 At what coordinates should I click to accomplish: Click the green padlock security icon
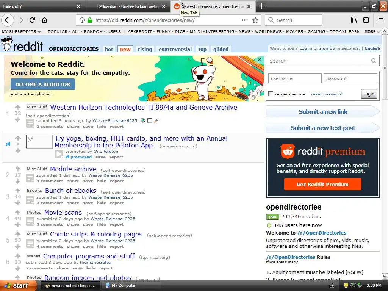(x=90, y=20)
